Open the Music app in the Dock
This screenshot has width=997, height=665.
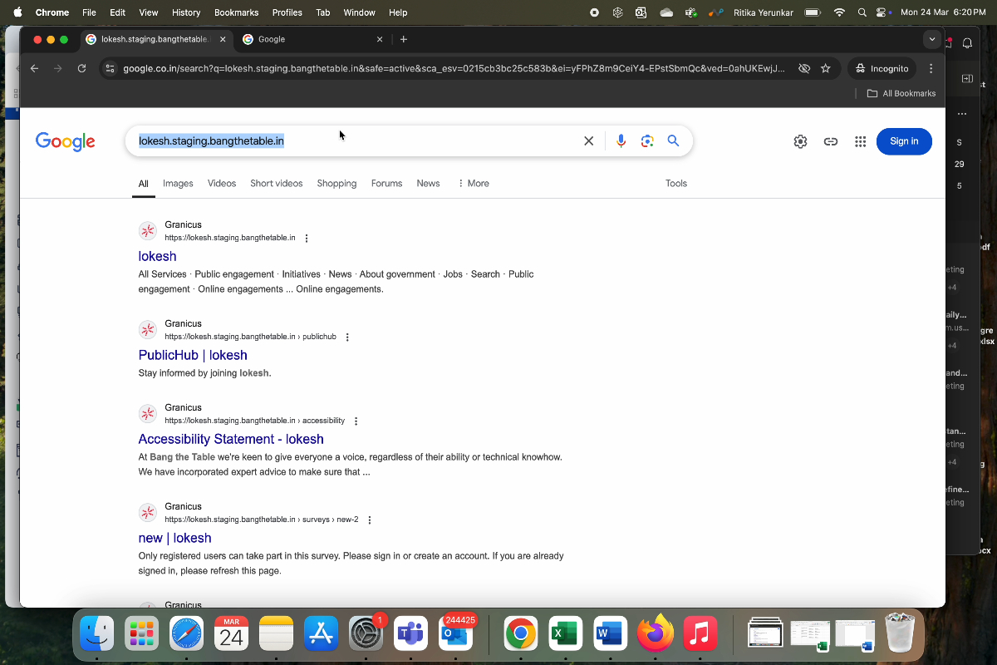click(x=700, y=635)
